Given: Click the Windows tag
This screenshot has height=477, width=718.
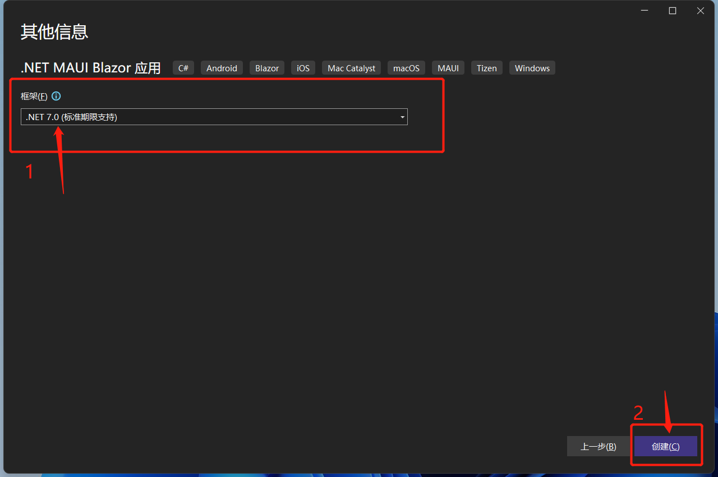Looking at the screenshot, I should [532, 68].
